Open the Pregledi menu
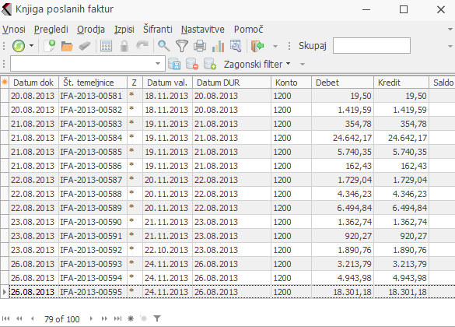455x327 pixels. [51, 30]
